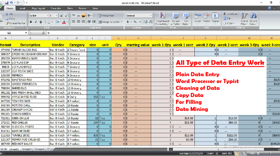Switch to the Data tab

(70, 8)
